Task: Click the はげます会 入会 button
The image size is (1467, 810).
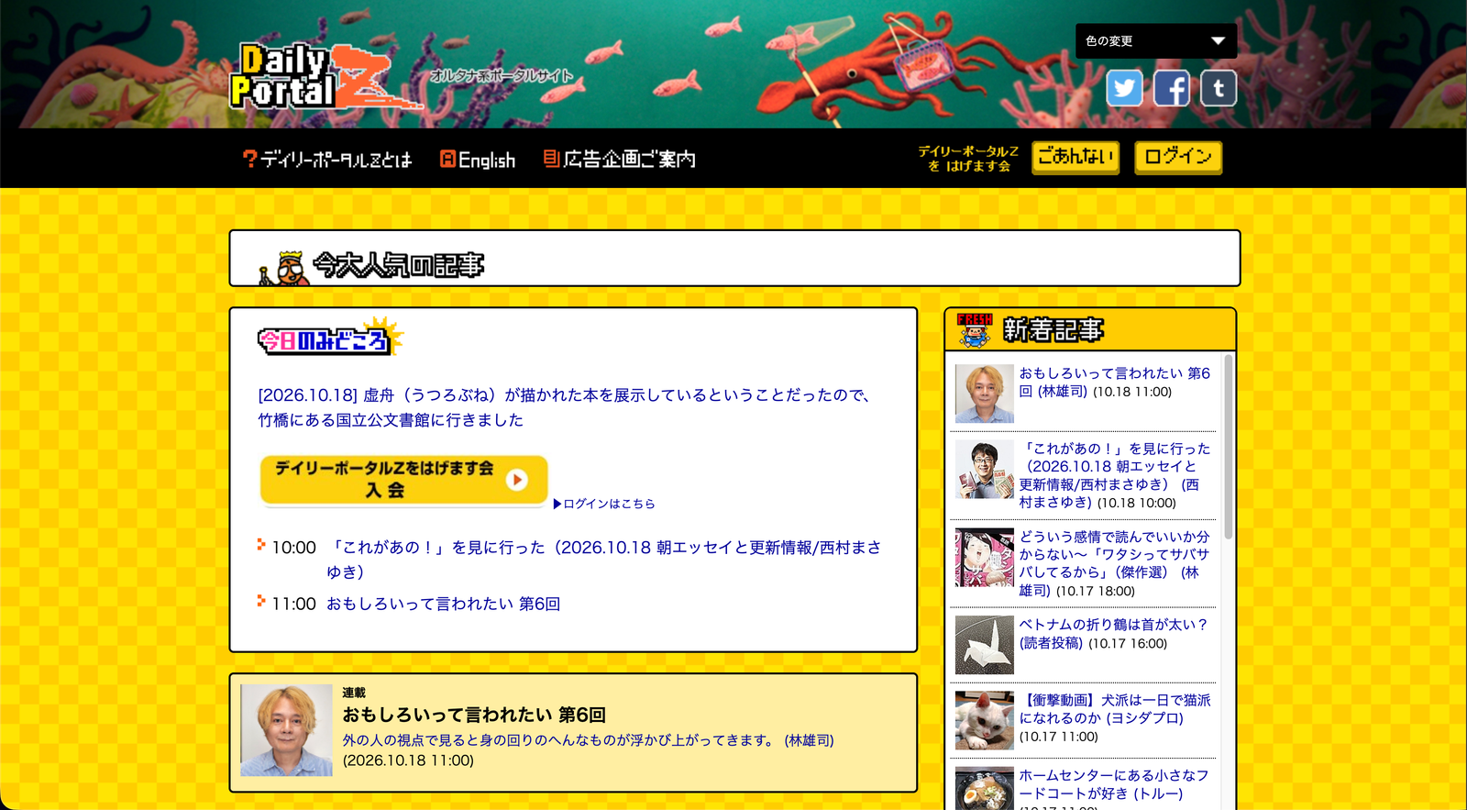Action: point(403,480)
